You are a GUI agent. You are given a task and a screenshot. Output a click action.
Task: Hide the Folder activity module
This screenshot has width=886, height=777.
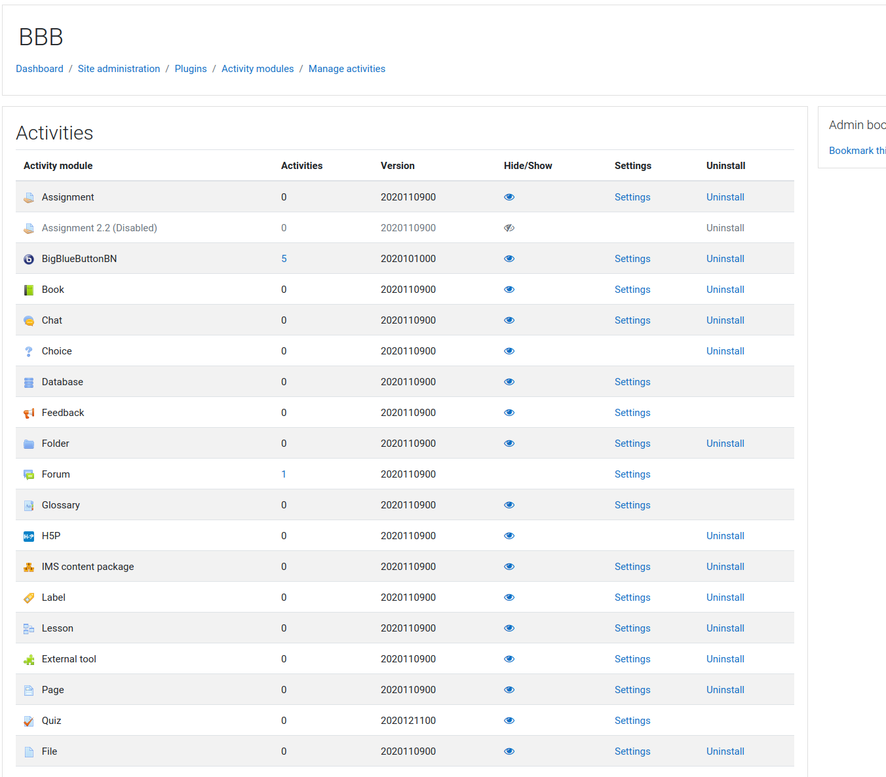[x=509, y=444]
